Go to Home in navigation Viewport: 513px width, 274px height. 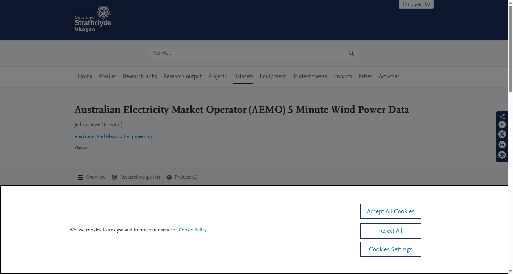click(x=85, y=76)
